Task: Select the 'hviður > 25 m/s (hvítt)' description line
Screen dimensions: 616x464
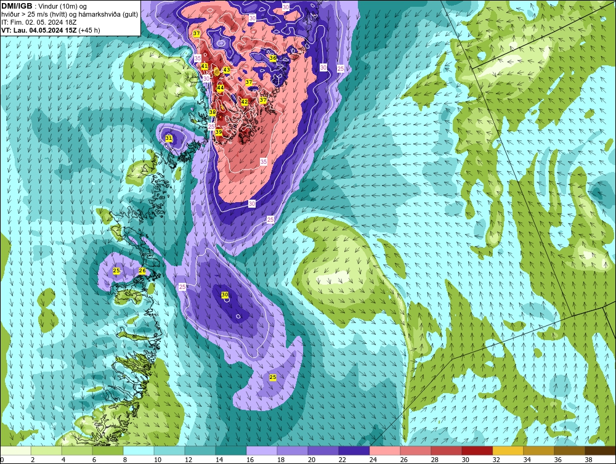Action: pyautogui.click(x=70, y=15)
